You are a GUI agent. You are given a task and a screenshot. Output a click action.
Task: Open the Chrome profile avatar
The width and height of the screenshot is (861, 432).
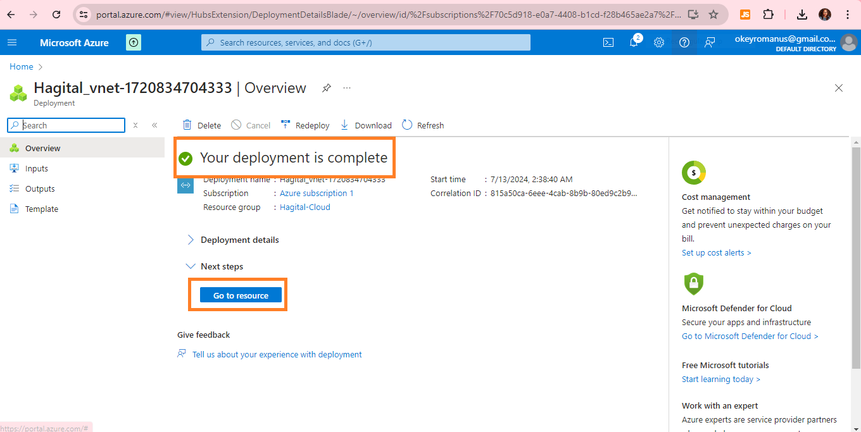click(825, 14)
